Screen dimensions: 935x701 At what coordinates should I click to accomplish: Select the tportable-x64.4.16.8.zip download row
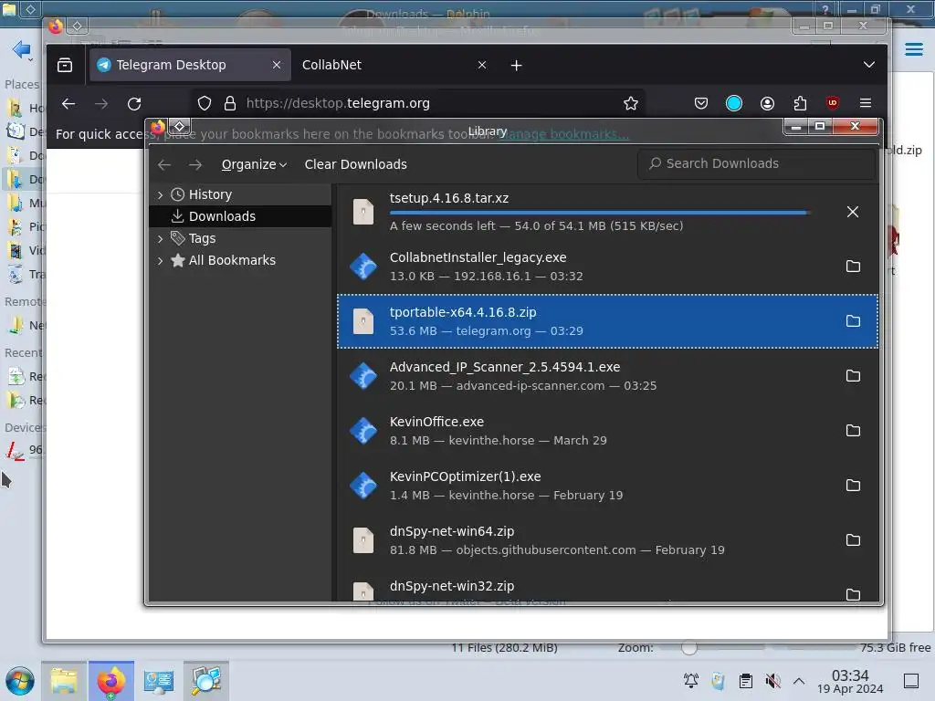click(607, 321)
